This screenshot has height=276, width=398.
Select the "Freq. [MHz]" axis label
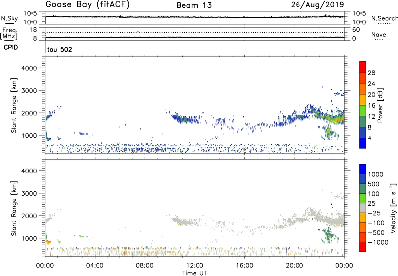coord(9,33)
